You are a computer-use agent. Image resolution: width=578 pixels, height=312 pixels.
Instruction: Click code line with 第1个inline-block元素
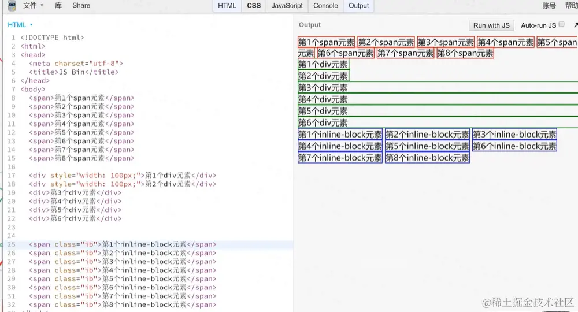click(123, 244)
